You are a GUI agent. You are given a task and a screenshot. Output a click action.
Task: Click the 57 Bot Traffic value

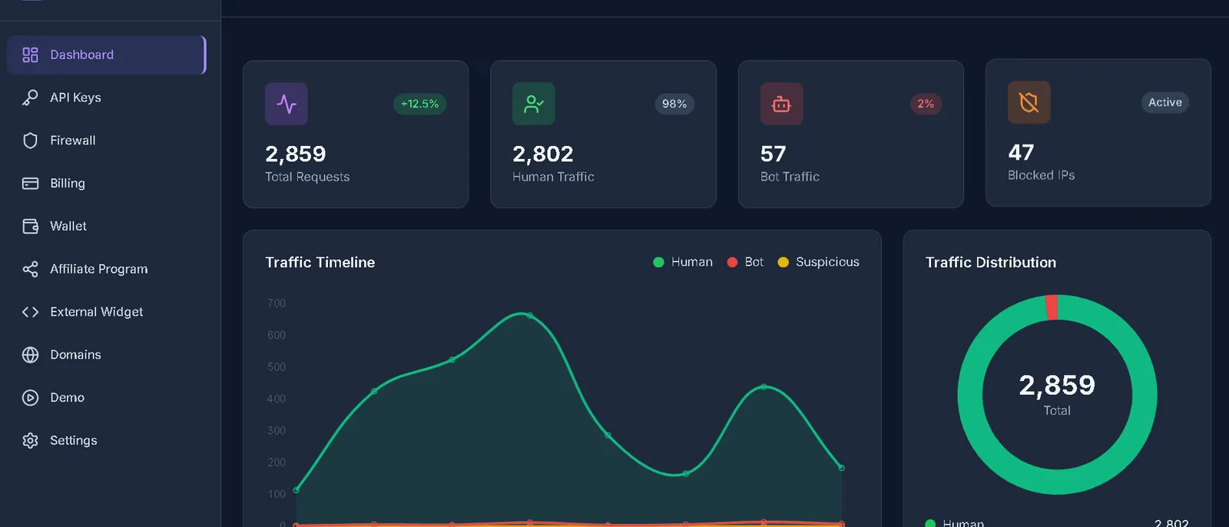tap(774, 154)
